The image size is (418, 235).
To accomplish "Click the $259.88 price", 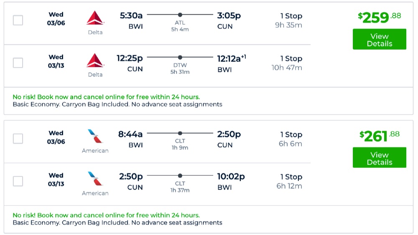I will pyautogui.click(x=379, y=17).
